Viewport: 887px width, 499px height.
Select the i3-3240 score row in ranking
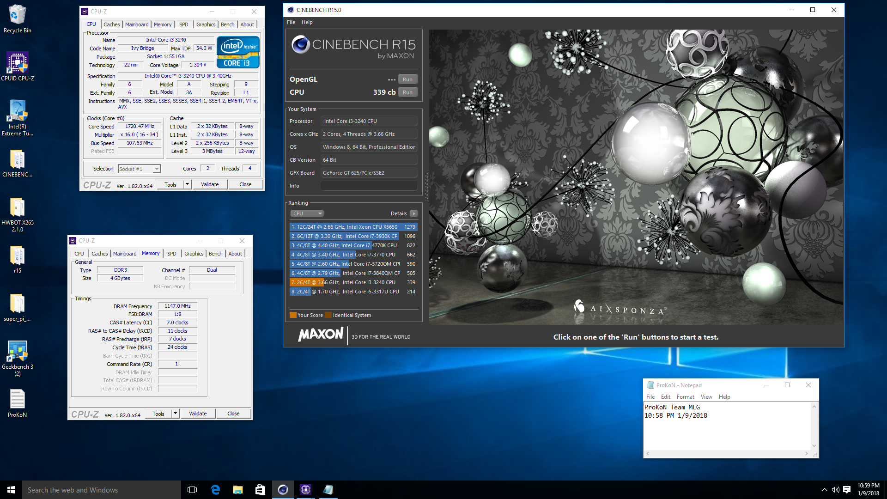pyautogui.click(x=353, y=282)
